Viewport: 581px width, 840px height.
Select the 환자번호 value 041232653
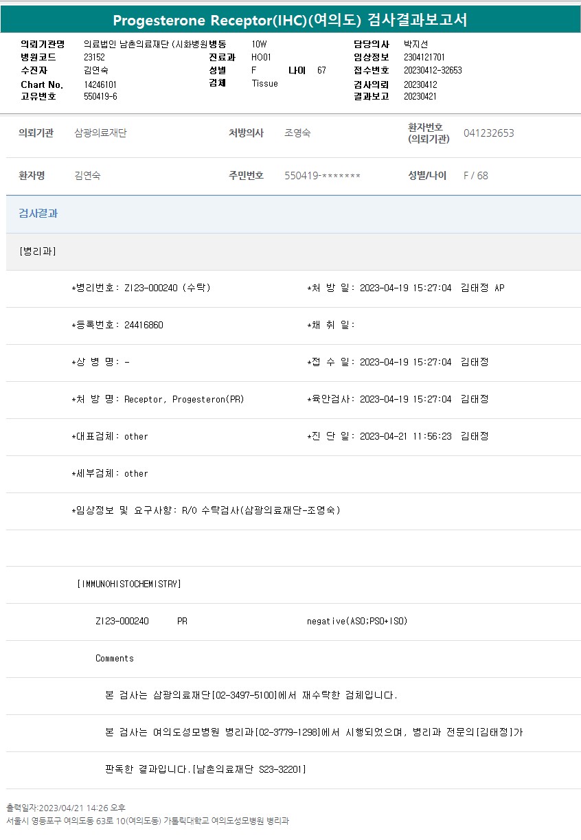click(x=488, y=133)
